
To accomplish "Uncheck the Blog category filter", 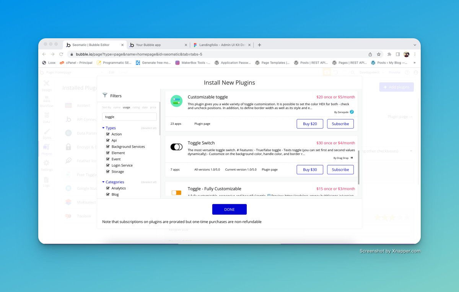I will tap(108, 194).
